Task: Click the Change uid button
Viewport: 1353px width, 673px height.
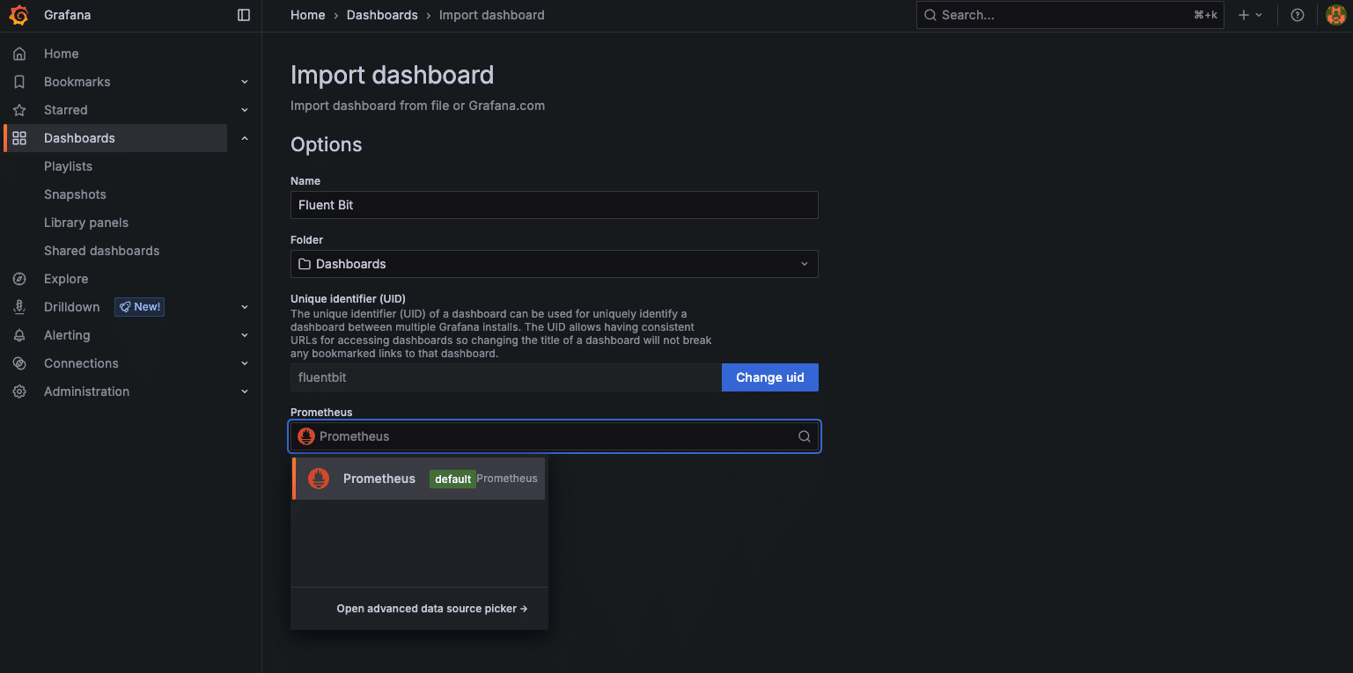Action: pyautogui.click(x=770, y=377)
